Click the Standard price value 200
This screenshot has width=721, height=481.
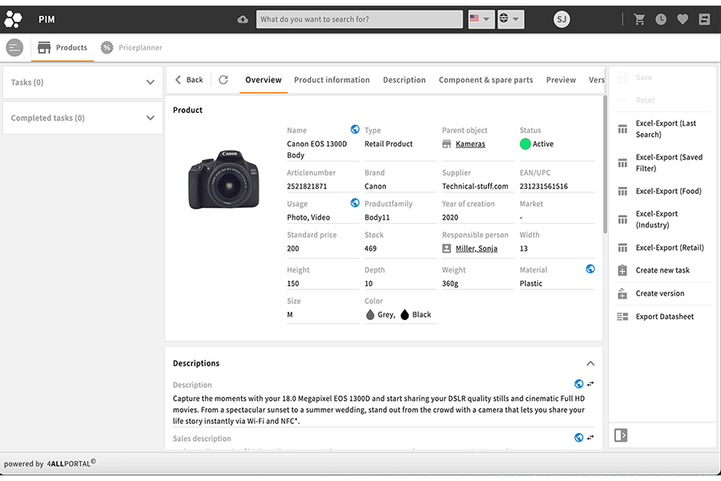pyautogui.click(x=293, y=249)
